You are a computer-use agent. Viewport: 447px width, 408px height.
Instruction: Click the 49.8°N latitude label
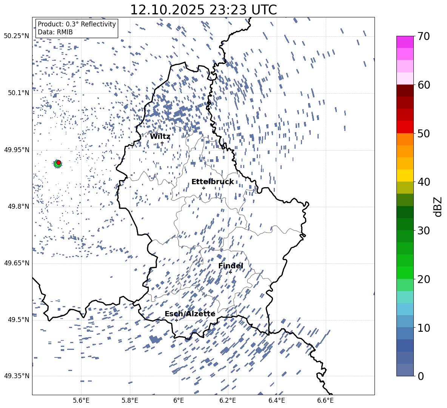(x=19, y=206)
